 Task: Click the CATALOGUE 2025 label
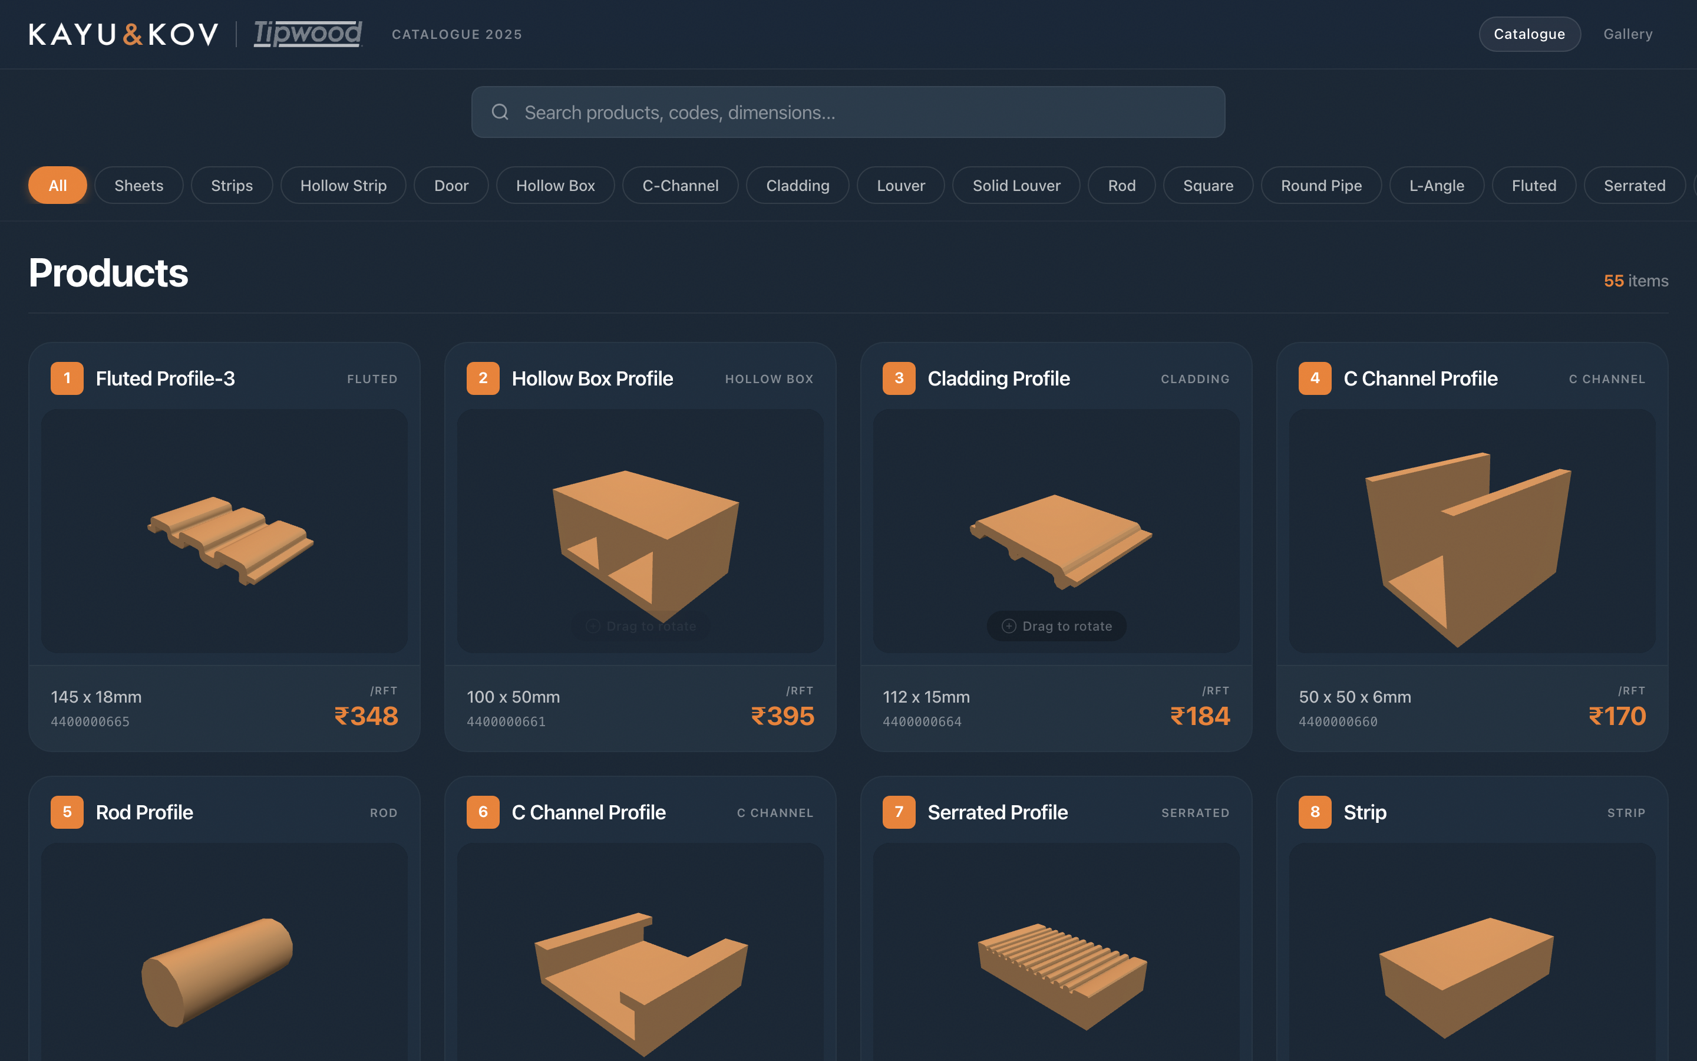click(x=457, y=34)
